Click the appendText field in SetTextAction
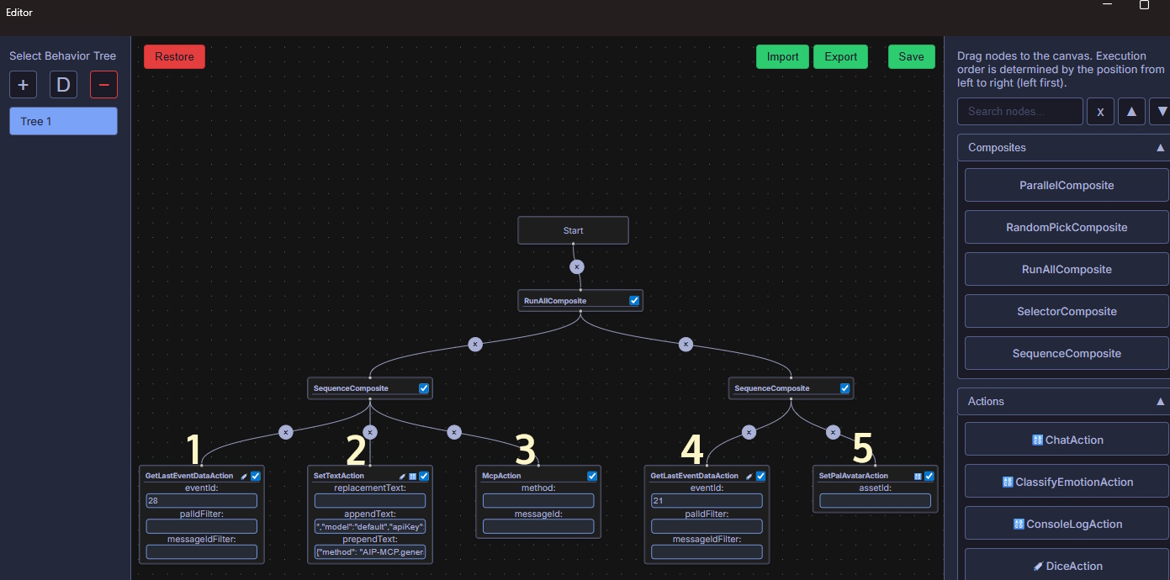 coord(370,526)
